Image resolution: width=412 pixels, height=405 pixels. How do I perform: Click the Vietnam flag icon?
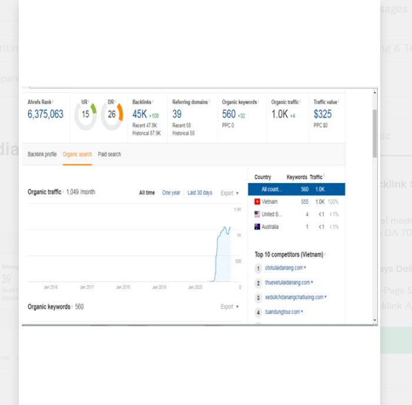coord(257,201)
